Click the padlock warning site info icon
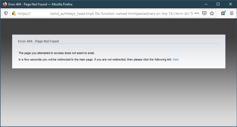This screenshot has width=237, height=127. click(13, 13)
